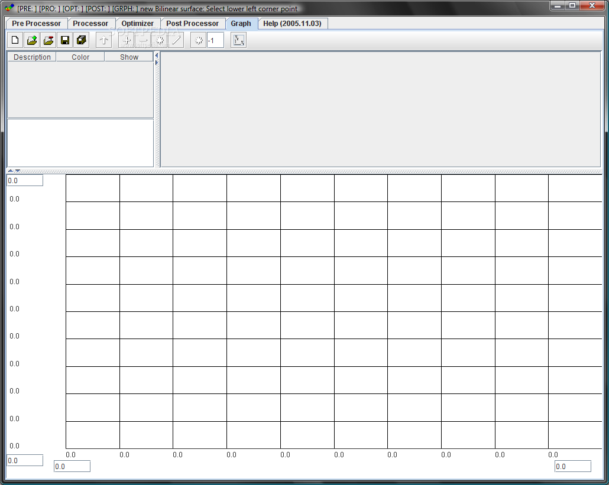Close the application window
609x485 pixels.
pyautogui.click(x=592, y=5)
